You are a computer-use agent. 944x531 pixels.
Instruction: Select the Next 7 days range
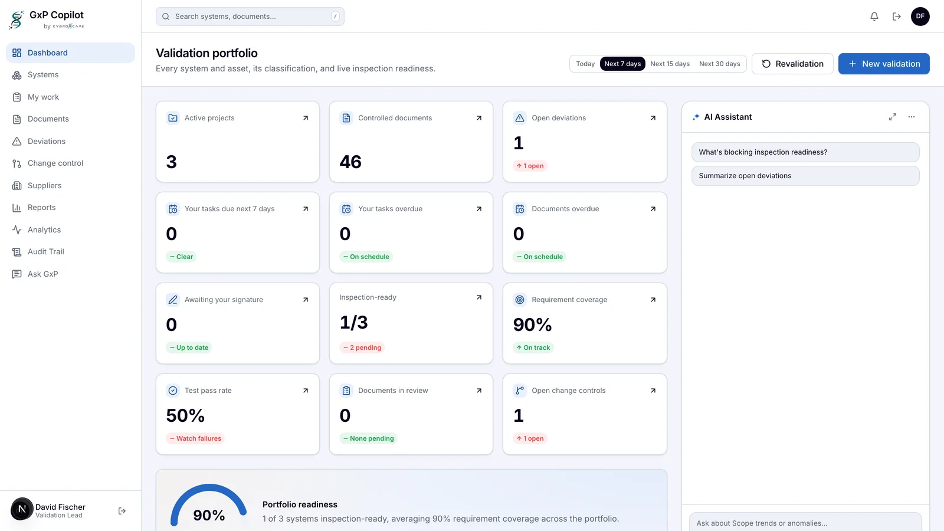622,64
